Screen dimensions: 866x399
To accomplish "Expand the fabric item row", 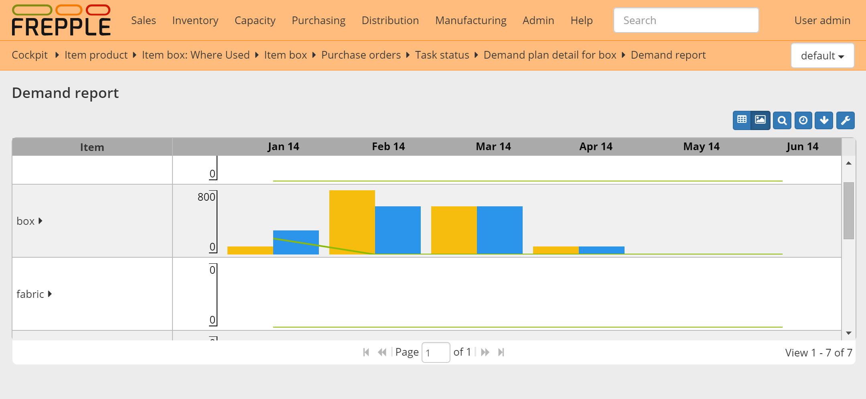I will (50, 294).
